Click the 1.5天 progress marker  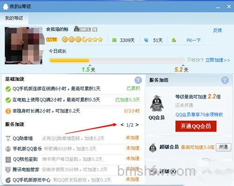(x=88, y=69)
